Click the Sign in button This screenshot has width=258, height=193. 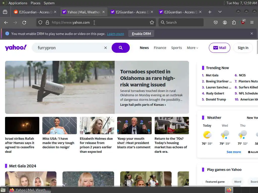[x=243, y=48]
